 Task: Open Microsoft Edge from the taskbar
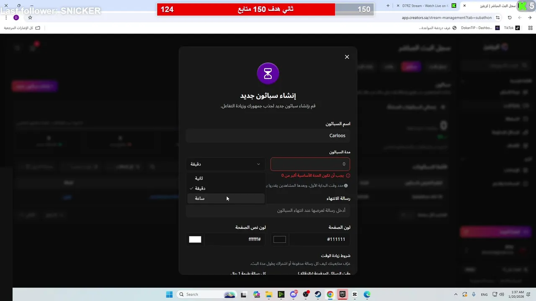(x=367, y=294)
